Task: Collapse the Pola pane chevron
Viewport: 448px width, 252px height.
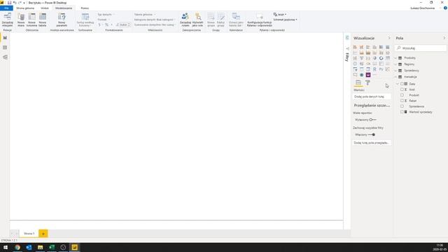Action: [x=444, y=38]
